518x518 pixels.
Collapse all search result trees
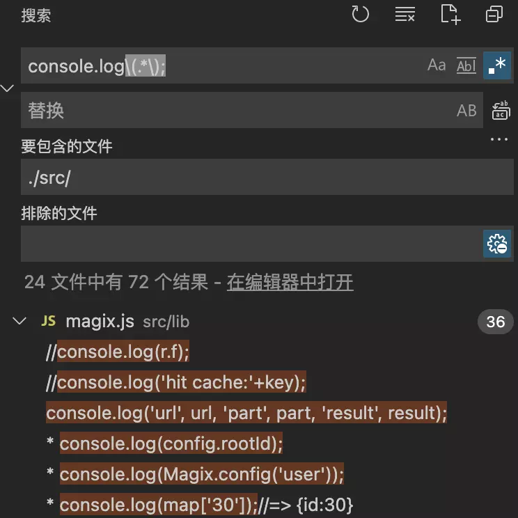tap(494, 14)
